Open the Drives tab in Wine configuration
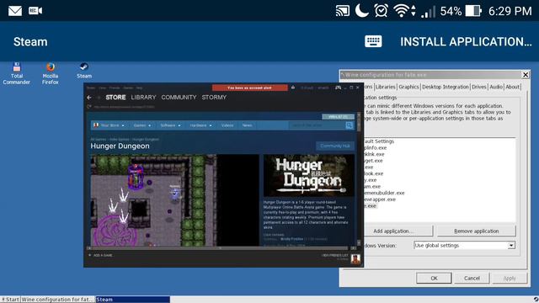539x303 pixels. [479, 87]
